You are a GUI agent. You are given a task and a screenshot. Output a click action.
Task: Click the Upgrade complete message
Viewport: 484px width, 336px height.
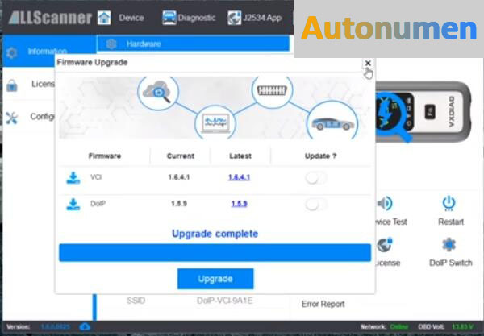215,234
